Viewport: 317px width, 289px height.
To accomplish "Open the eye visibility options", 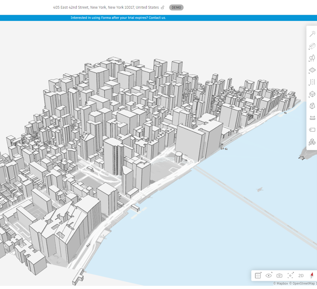I will [269, 275].
